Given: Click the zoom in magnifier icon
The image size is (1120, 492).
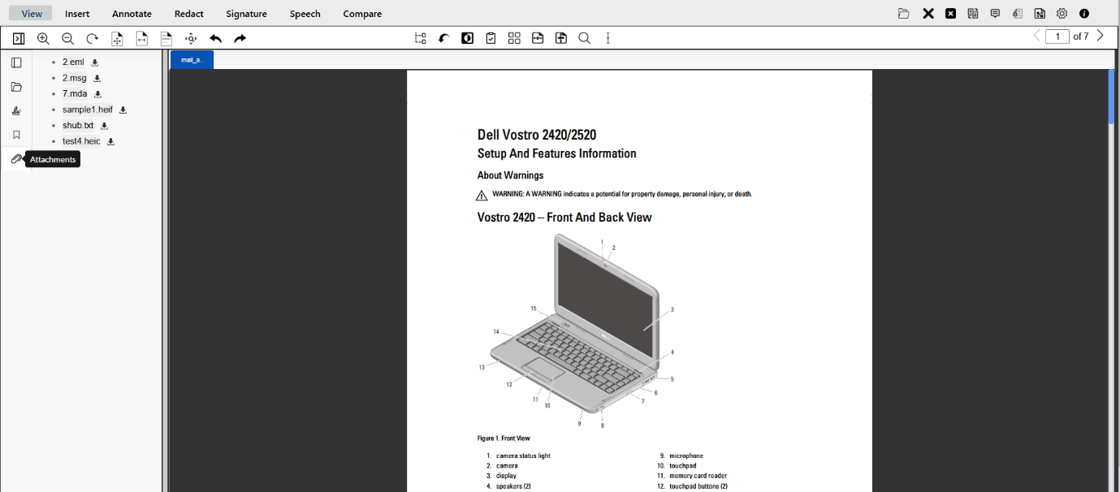Looking at the screenshot, I should click(x=44, y=38).
